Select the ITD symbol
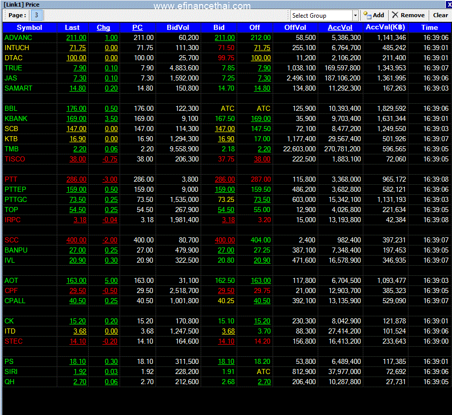 coord(10,331)
